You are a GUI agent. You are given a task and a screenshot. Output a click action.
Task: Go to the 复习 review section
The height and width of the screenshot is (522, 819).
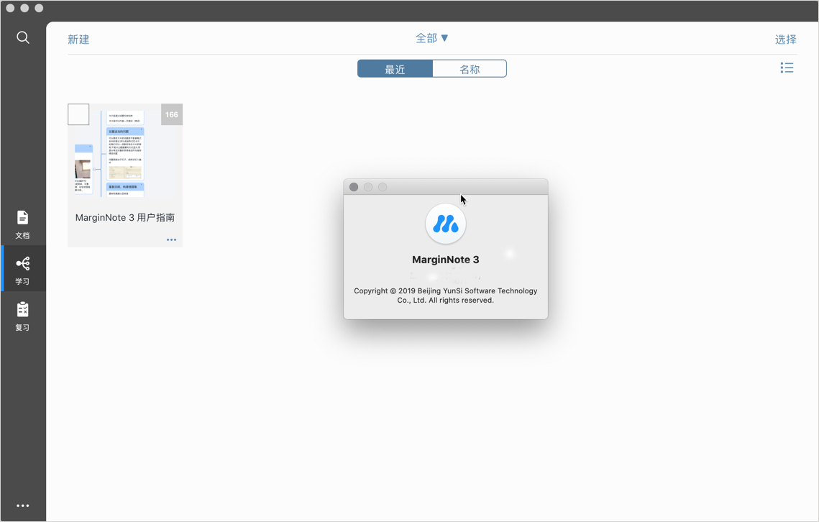point(22,316)
